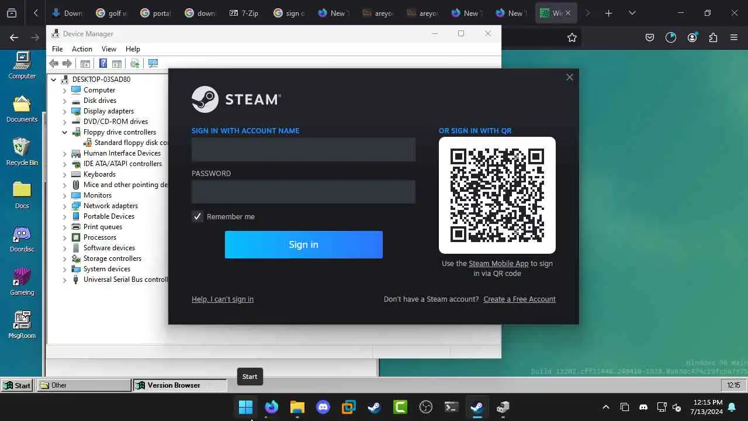Screen dimensions: 748x421
Task: Open the Computer desktop icon
Action: point(22,65)
